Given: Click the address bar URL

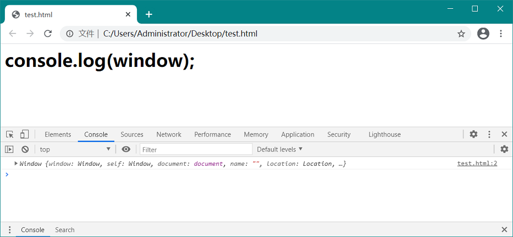Looking at the screenshot, I should coord(180,33).
